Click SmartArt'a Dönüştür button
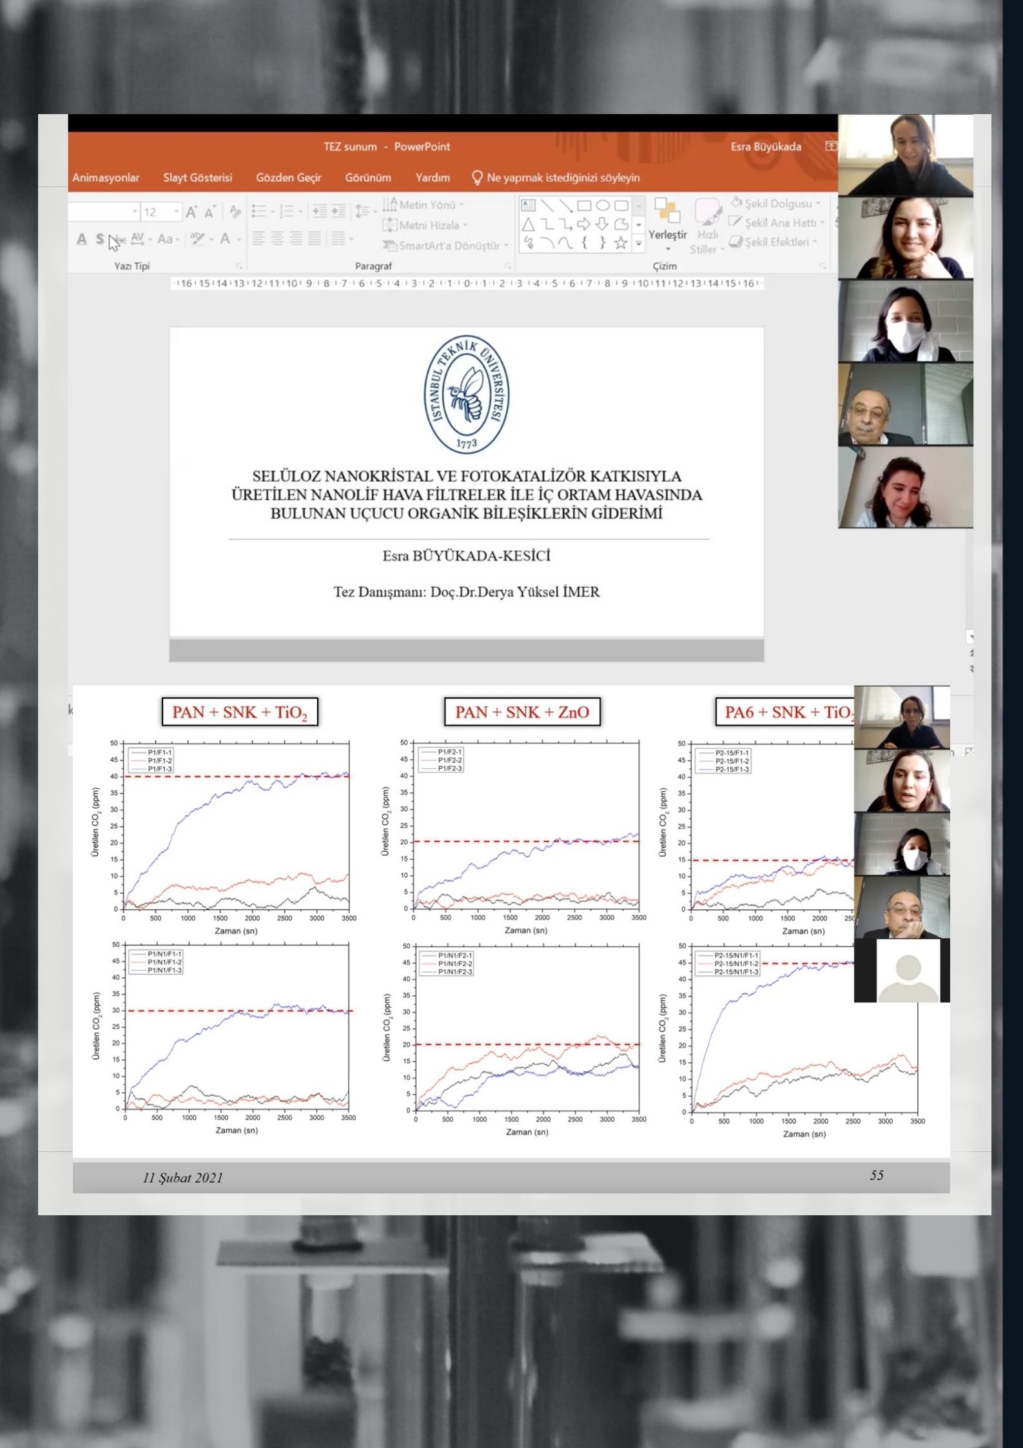This screenshot has width=1023, height=1448. (445, 246)
